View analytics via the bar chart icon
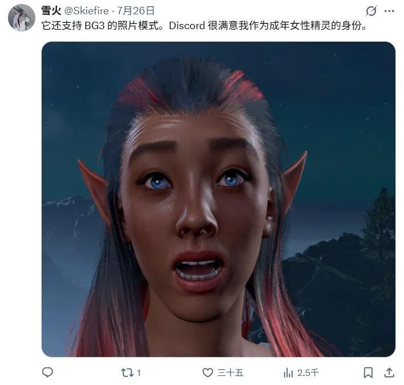Image resolution: width=404 pixels, height=385 pixels. click(x=288, y=372)
